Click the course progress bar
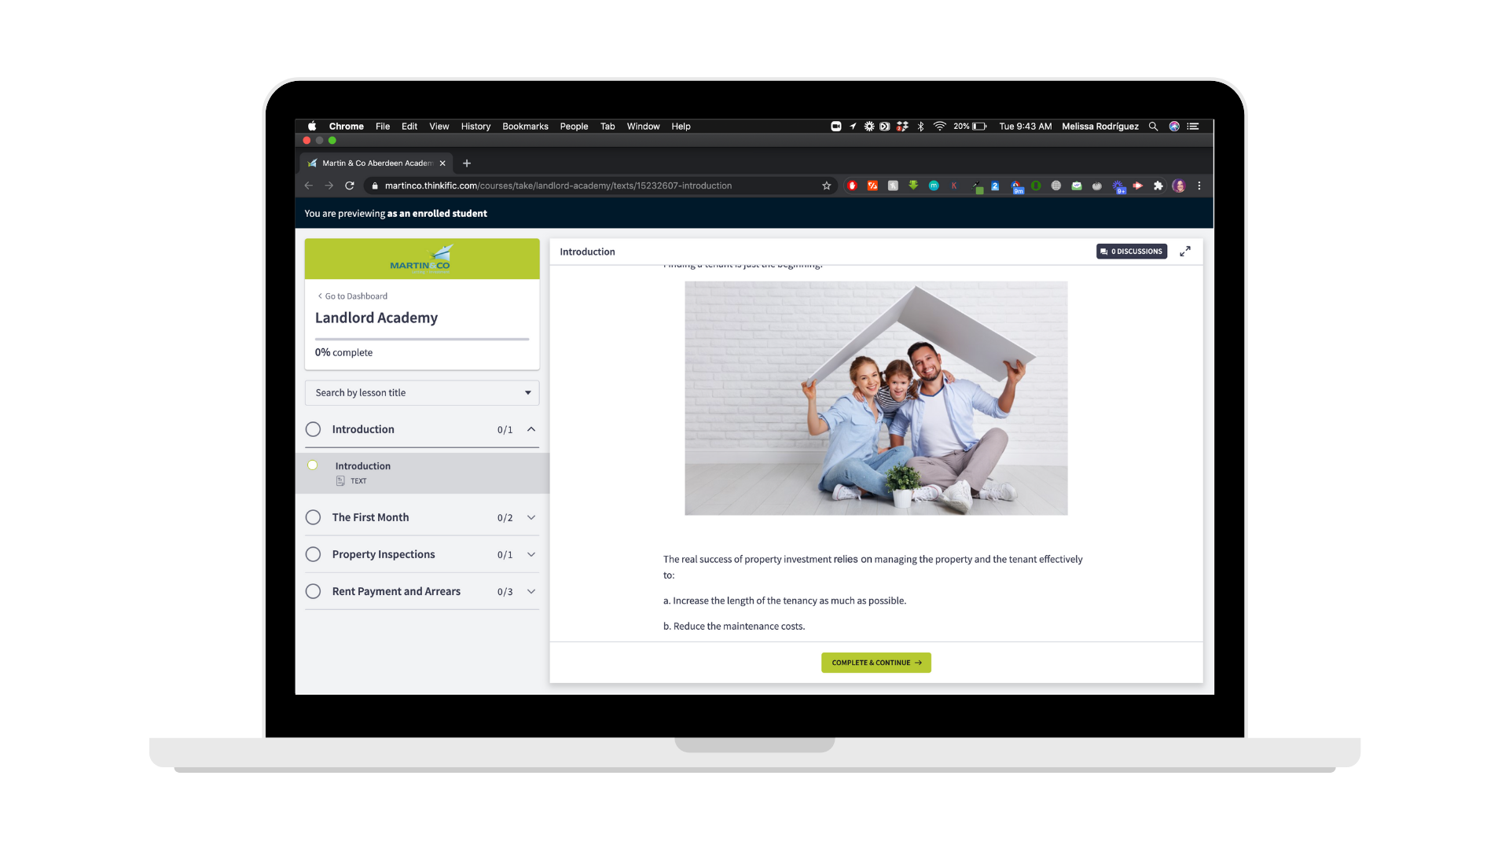 click(422, 339)
